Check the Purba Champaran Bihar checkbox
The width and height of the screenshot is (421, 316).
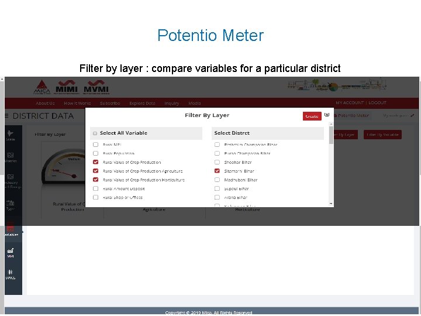click(x=217, y=153)
